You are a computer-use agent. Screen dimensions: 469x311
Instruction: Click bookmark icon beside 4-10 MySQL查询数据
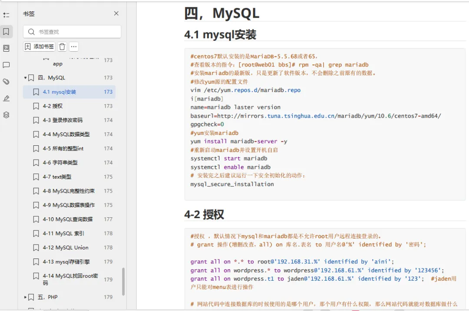(36, 219)
